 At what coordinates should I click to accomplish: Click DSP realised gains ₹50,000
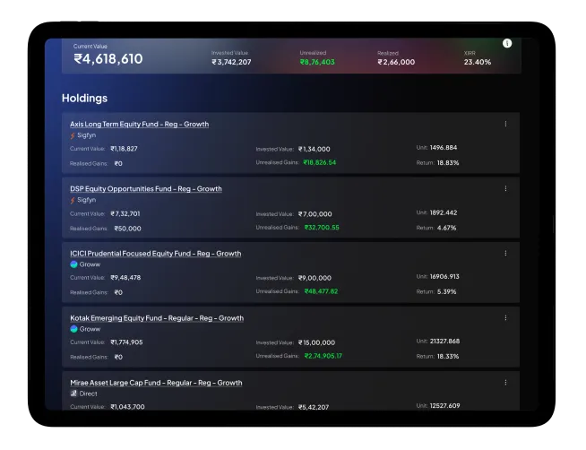[x=128, y=229]
